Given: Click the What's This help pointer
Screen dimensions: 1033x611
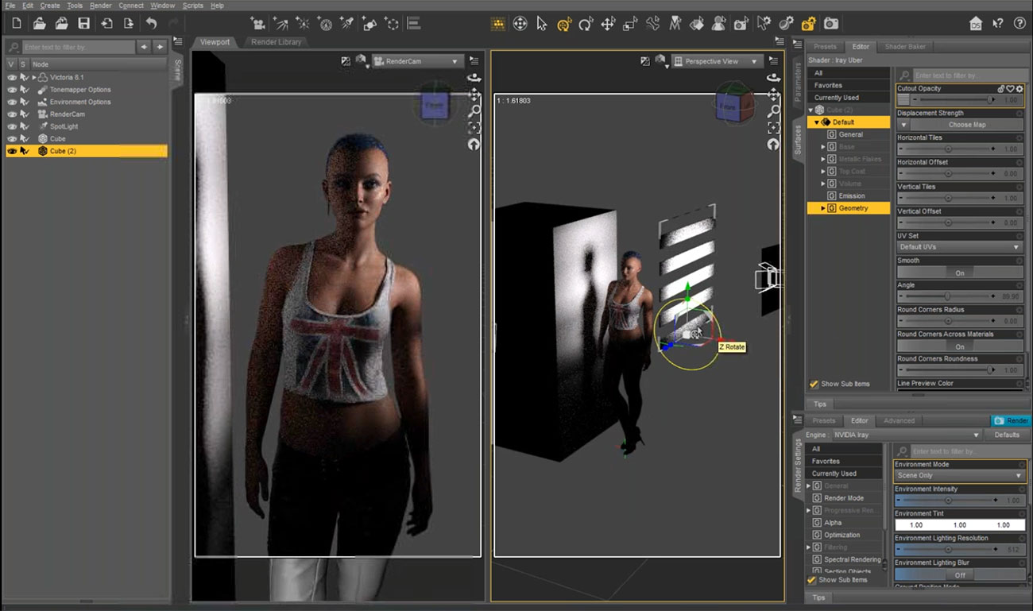Looking at the screenshot, I should (998, 24).
